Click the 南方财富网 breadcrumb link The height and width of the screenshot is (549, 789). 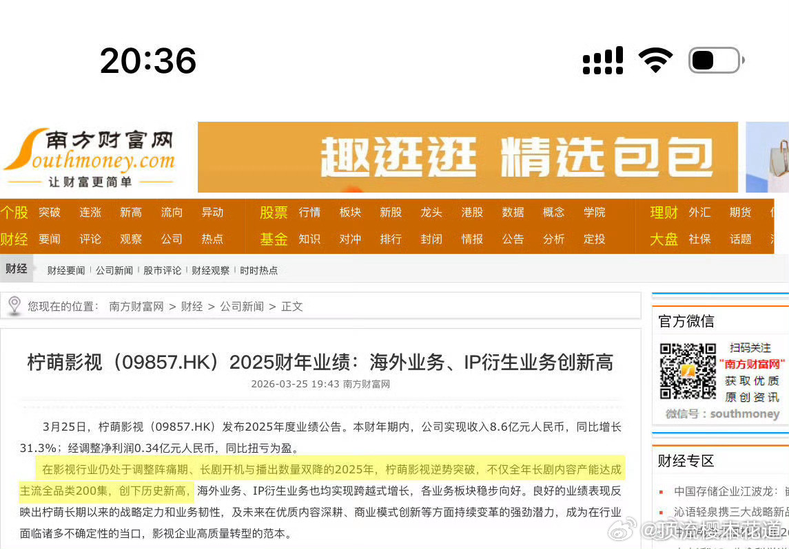[x=135, y=306]
